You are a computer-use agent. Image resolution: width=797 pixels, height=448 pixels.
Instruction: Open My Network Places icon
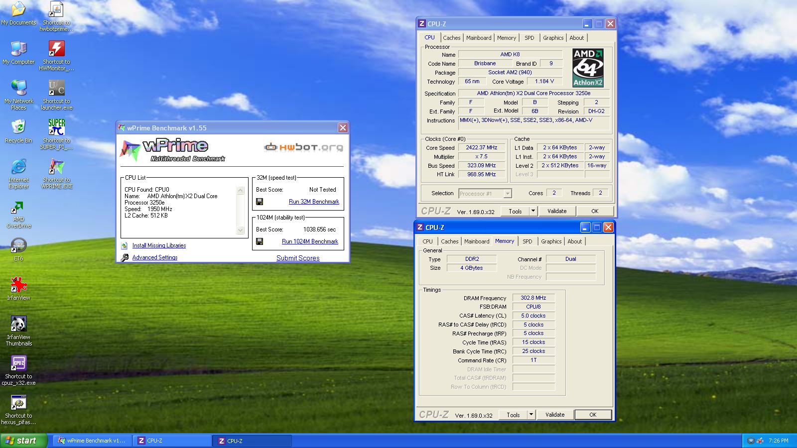(18, 95)
